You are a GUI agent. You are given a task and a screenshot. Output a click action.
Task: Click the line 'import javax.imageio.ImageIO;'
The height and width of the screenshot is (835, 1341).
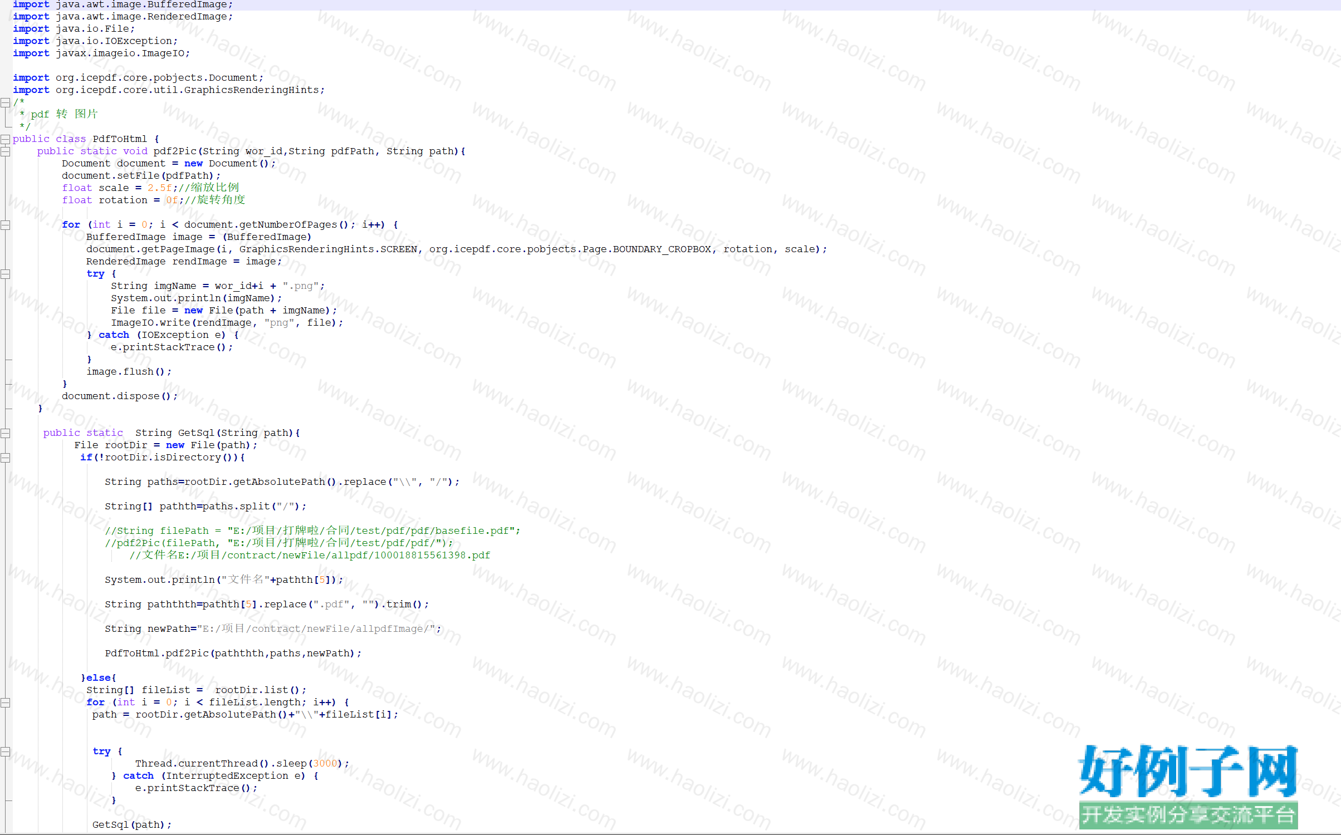click(101, 53)
